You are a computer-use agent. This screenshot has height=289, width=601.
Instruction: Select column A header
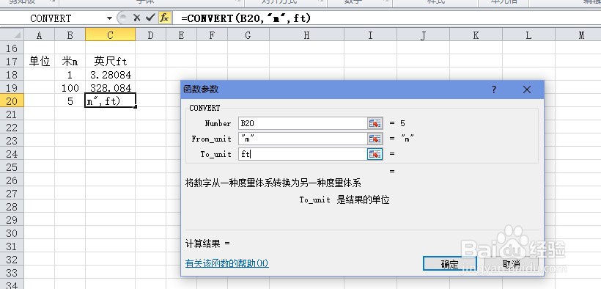point(39,35)
